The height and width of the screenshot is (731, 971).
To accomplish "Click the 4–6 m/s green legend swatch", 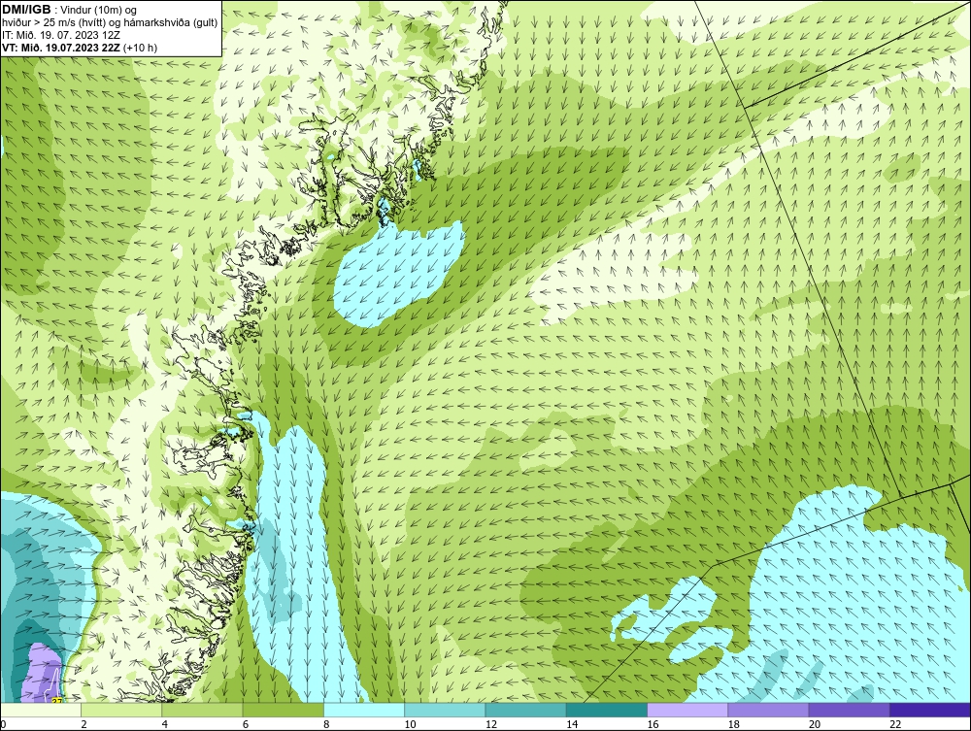I will point(203,710).
